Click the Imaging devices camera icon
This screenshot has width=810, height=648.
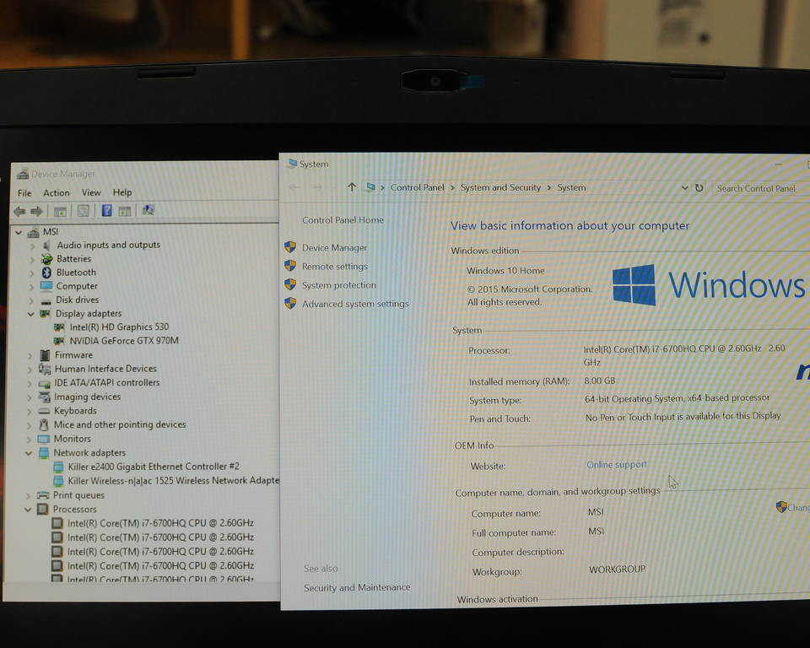[x=45, y=397]
